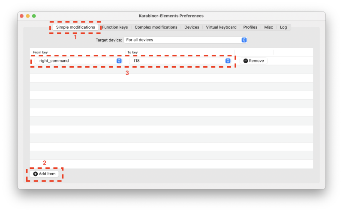View the Log tab

point(283,27)
